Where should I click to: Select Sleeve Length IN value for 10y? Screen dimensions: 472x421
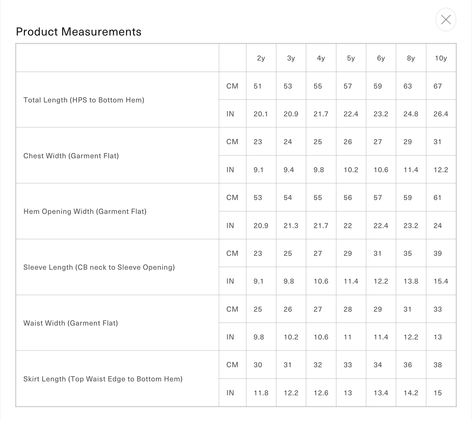(441, 281)
